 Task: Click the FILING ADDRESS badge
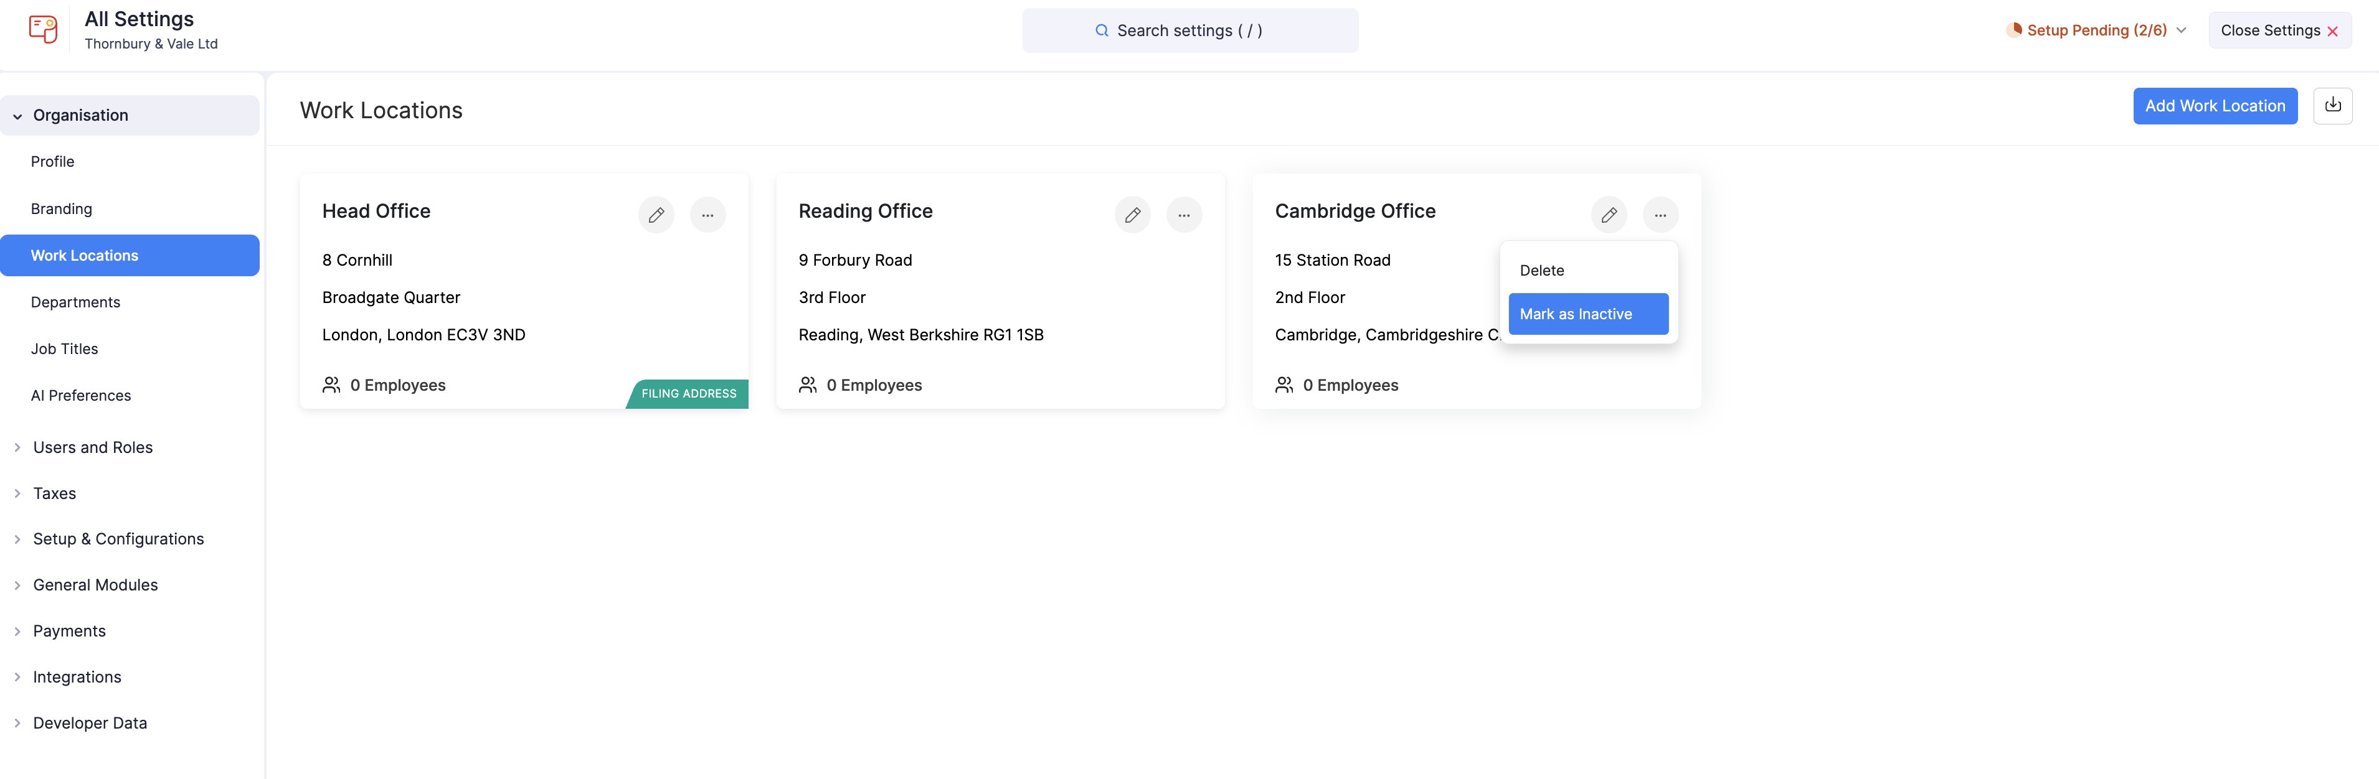coord(688,393)
